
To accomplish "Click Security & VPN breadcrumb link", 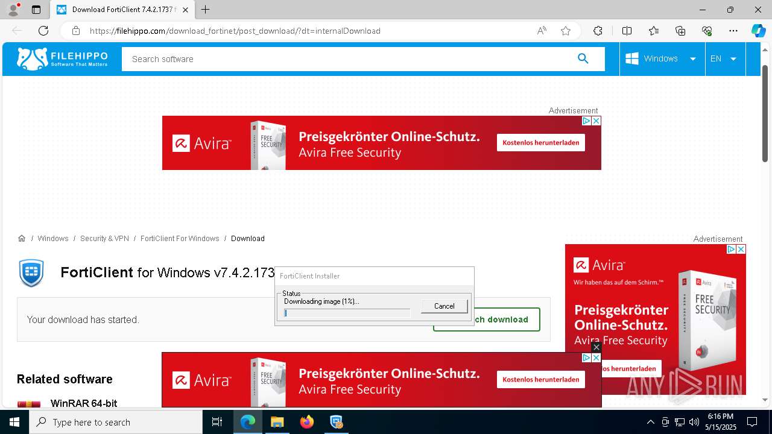I will pyautogui.click(x=104, y=238).
